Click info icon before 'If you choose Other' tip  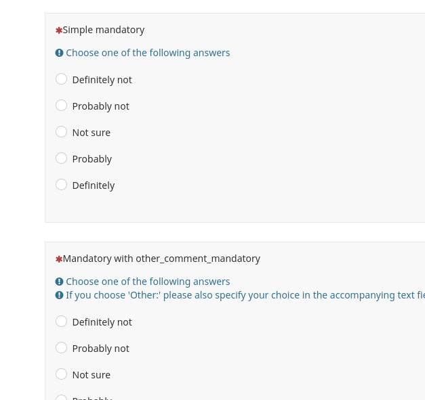pyautogui.click(x=59, y=295)
